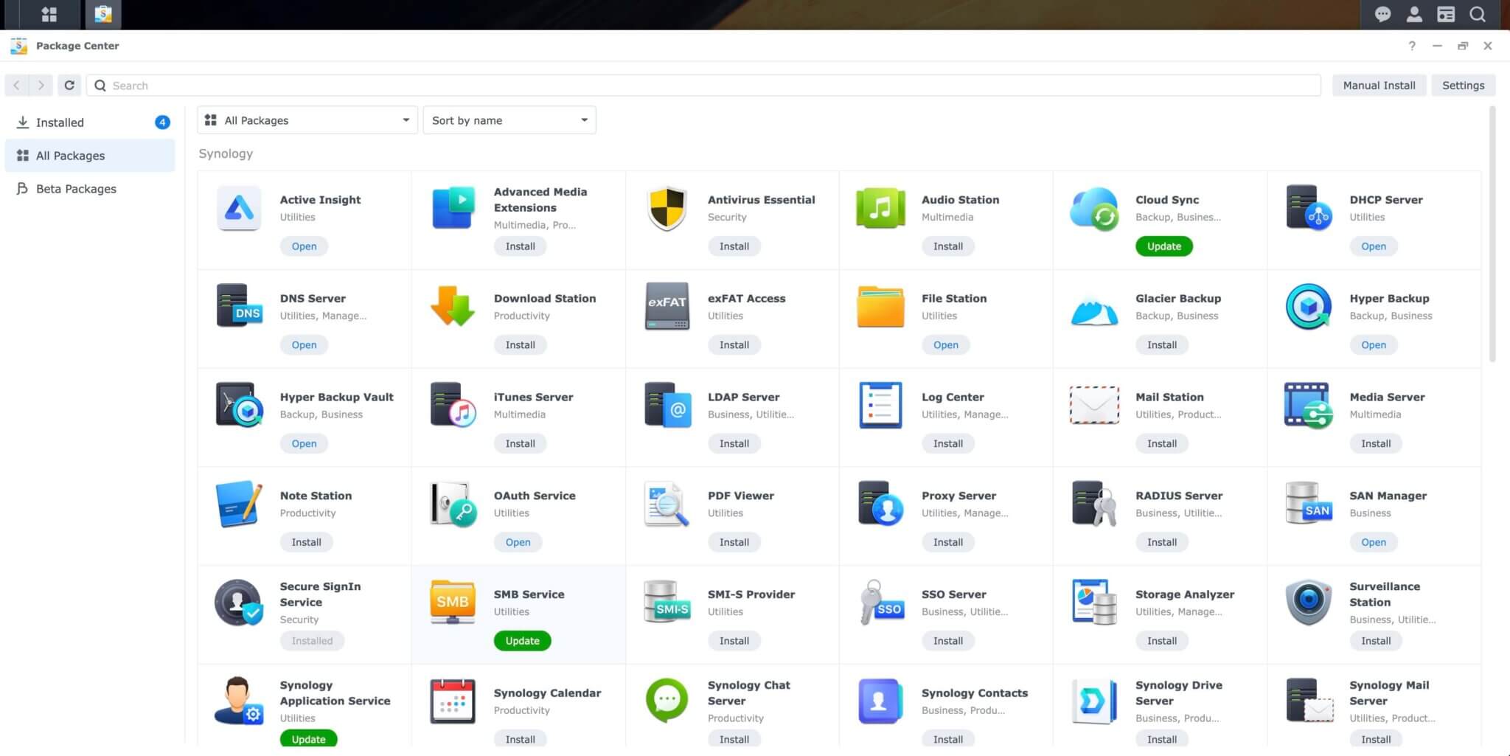This screenshot has width=1510, height=756.
Task: Open the user account options icon
Action: point(1414,14)
